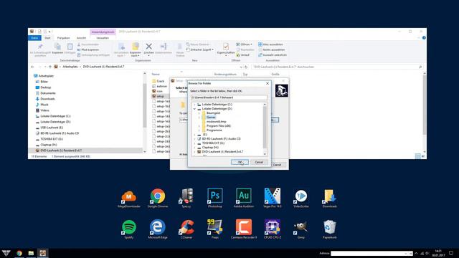Open the Photoshop desktop icon
The height and width of the screenshot is (258, 459).
coord(215,198)
